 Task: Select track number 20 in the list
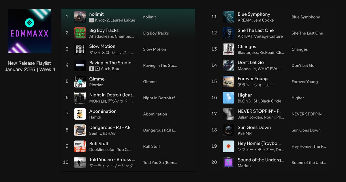[214, 162]
